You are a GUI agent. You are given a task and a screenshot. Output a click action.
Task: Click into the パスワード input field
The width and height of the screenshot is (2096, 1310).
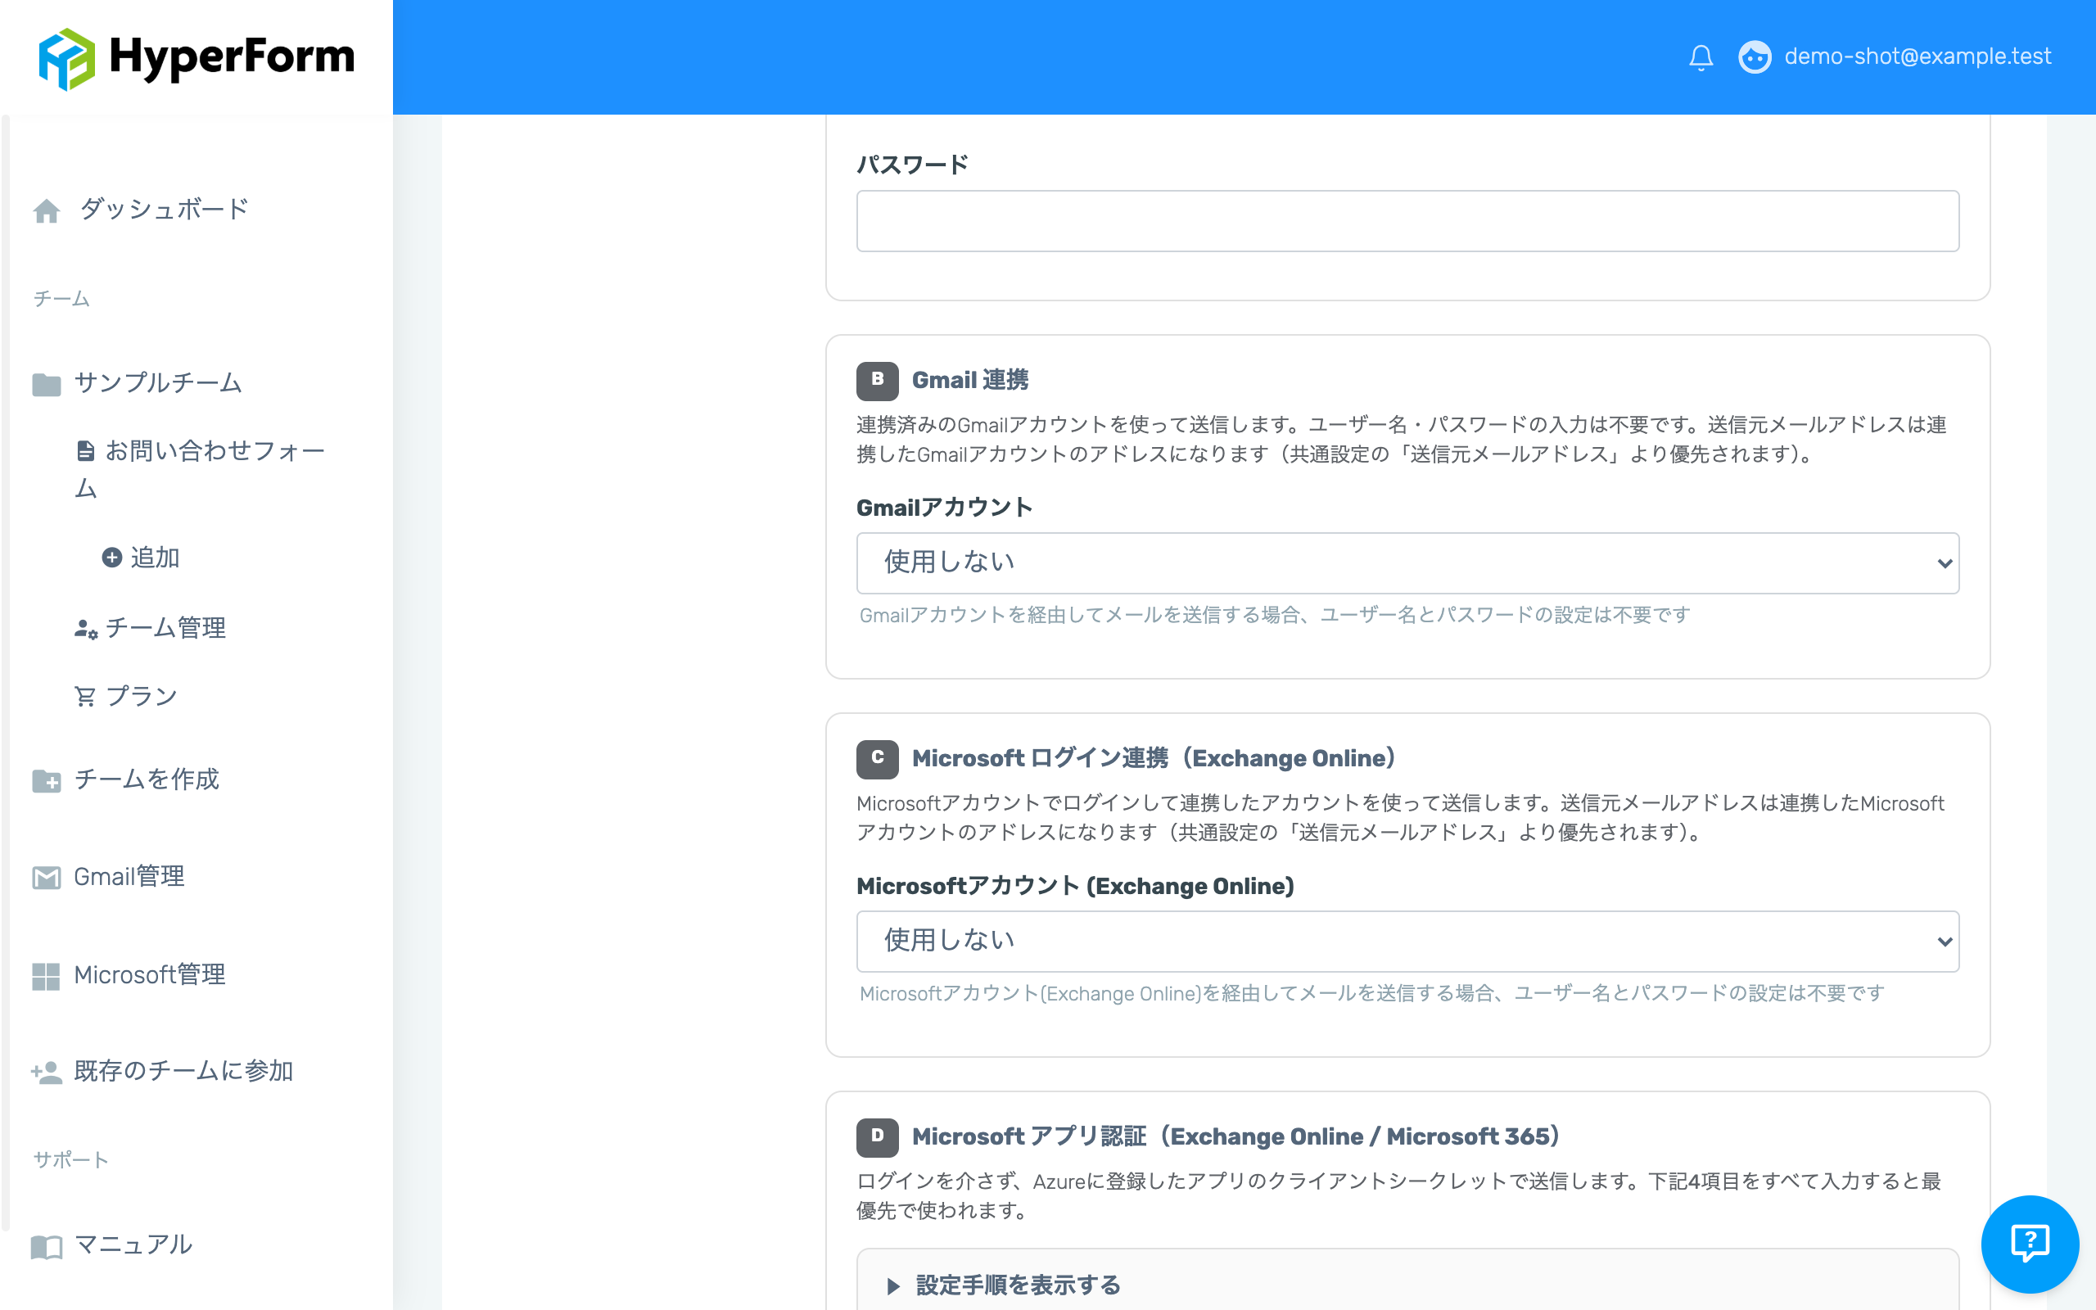click(1407, 221)
